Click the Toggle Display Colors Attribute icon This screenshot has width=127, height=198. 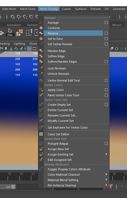coord(41,169)
